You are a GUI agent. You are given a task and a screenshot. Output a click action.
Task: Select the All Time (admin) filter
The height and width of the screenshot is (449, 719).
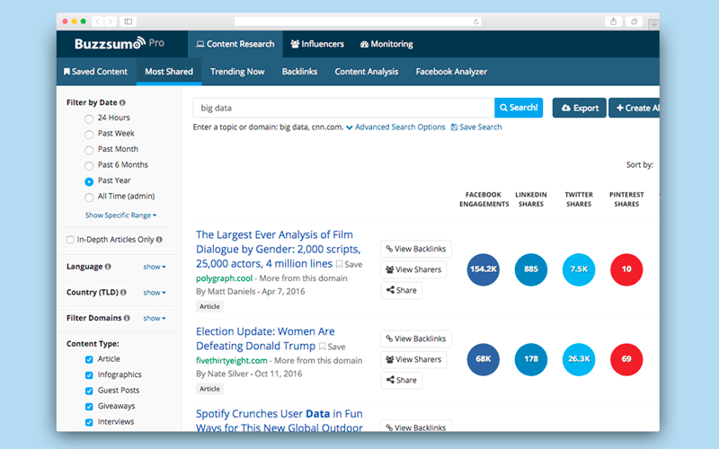click(89, 198)
